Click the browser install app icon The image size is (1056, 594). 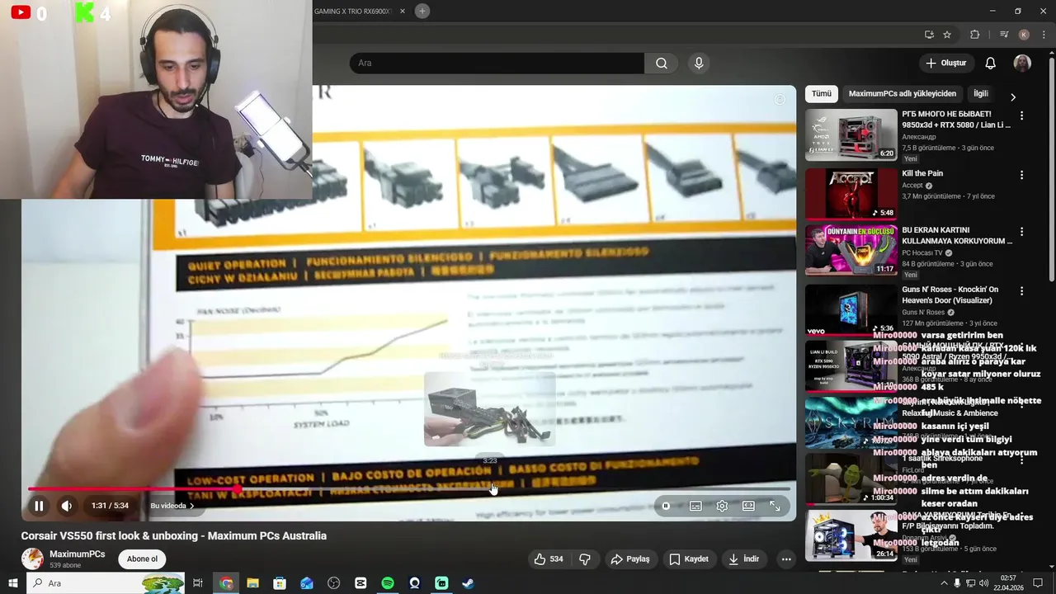pos(929,35)
